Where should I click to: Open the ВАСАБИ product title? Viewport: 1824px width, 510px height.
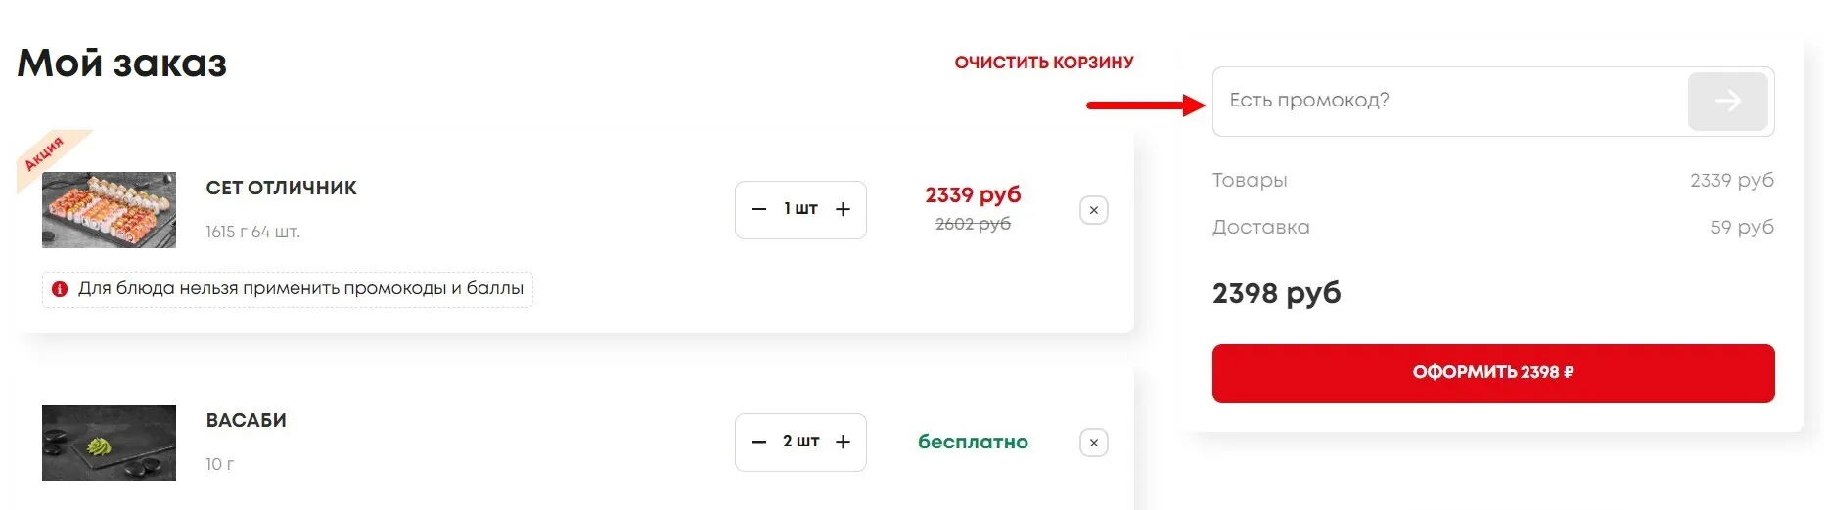tap(247, 420)
